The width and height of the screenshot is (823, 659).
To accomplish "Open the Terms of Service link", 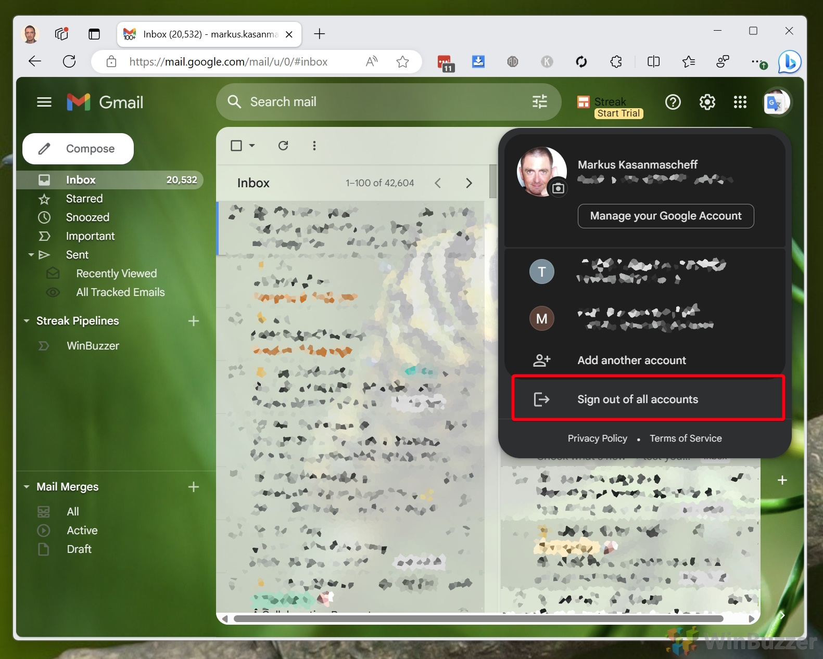I will click(686, 438).
